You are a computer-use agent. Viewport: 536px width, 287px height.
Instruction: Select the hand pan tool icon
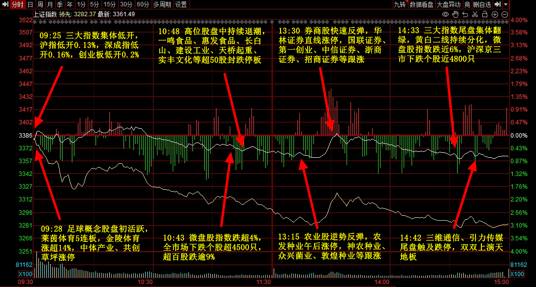point(456,14)
